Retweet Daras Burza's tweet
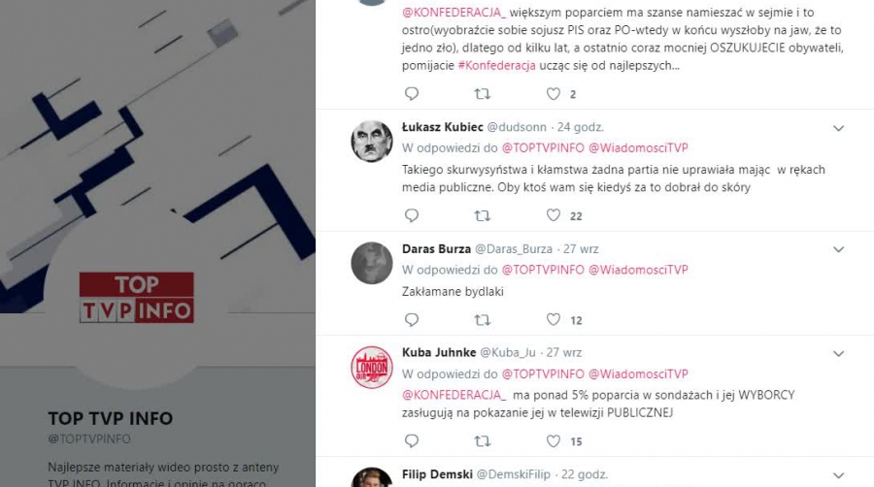This screenshot has width=874, height=487. [482, 319]
